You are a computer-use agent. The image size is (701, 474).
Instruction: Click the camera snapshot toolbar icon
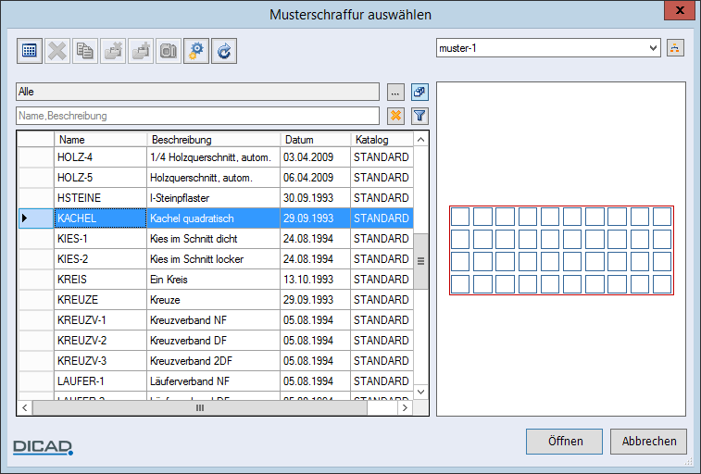tap(169, 51)
